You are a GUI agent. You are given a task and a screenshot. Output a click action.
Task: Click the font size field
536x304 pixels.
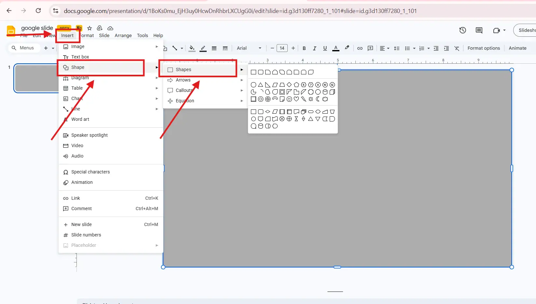[x=282, y=48]
